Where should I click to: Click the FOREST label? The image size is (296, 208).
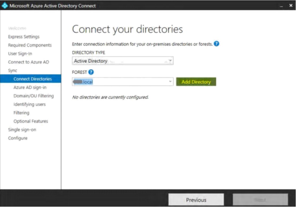[79, 72]
